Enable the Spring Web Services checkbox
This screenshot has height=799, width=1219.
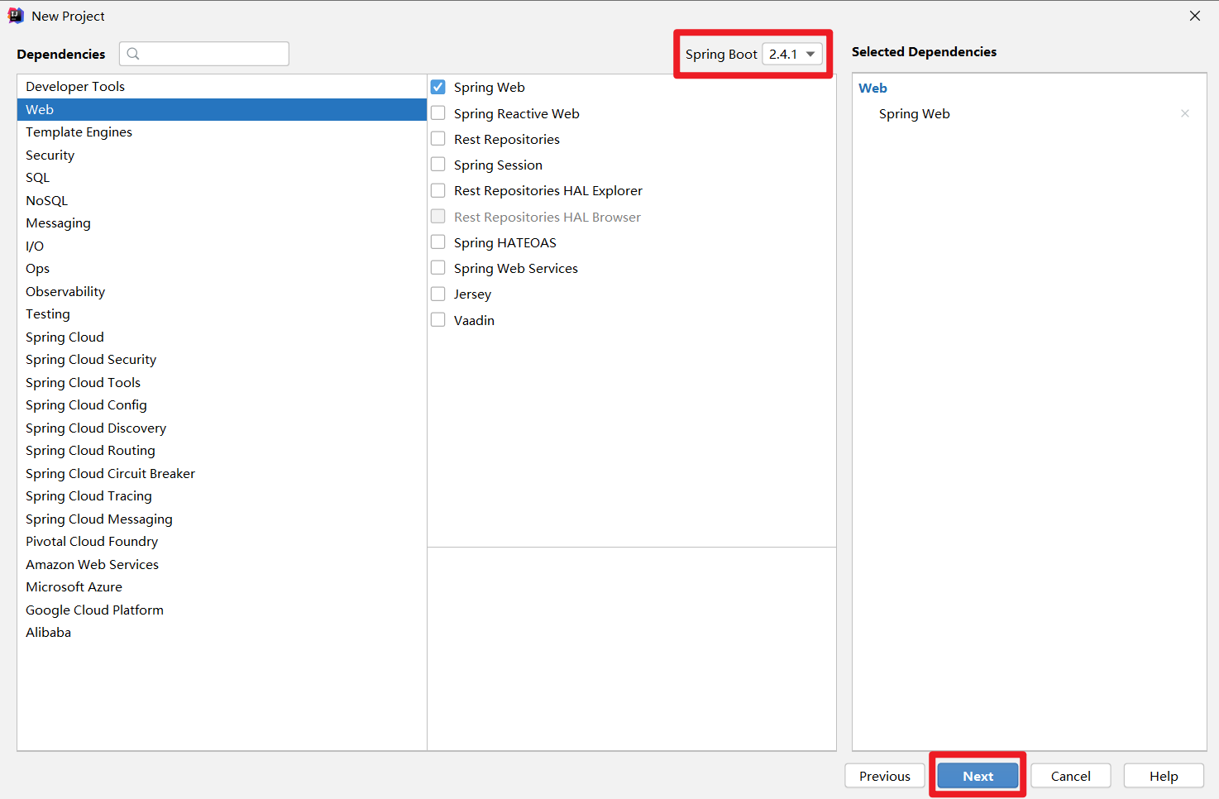click(438, 268)
